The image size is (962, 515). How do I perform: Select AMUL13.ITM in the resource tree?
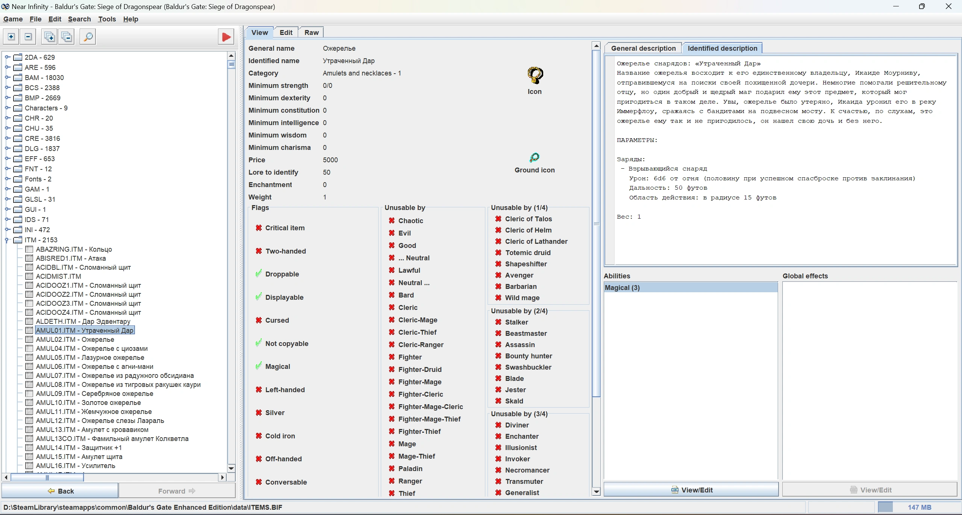[92, 430]
